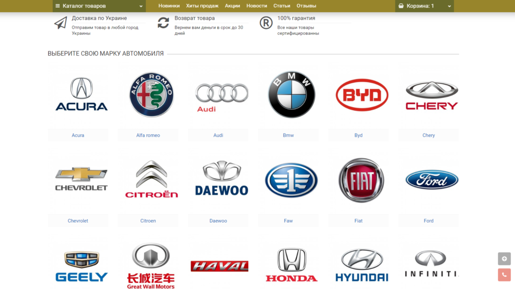Image resolution: width=515 pixels, height=289 pixels.
Task: View the Отзывы reviews page
Action: click(306, 6)
